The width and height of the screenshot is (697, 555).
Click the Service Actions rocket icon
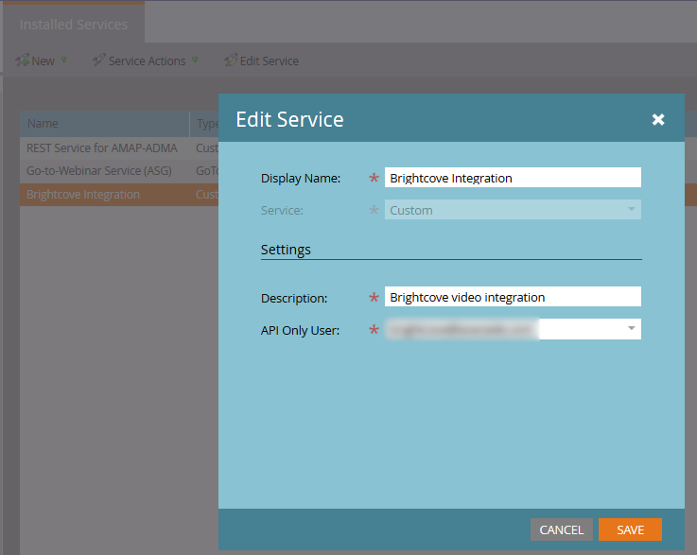[x=98, y=60]
